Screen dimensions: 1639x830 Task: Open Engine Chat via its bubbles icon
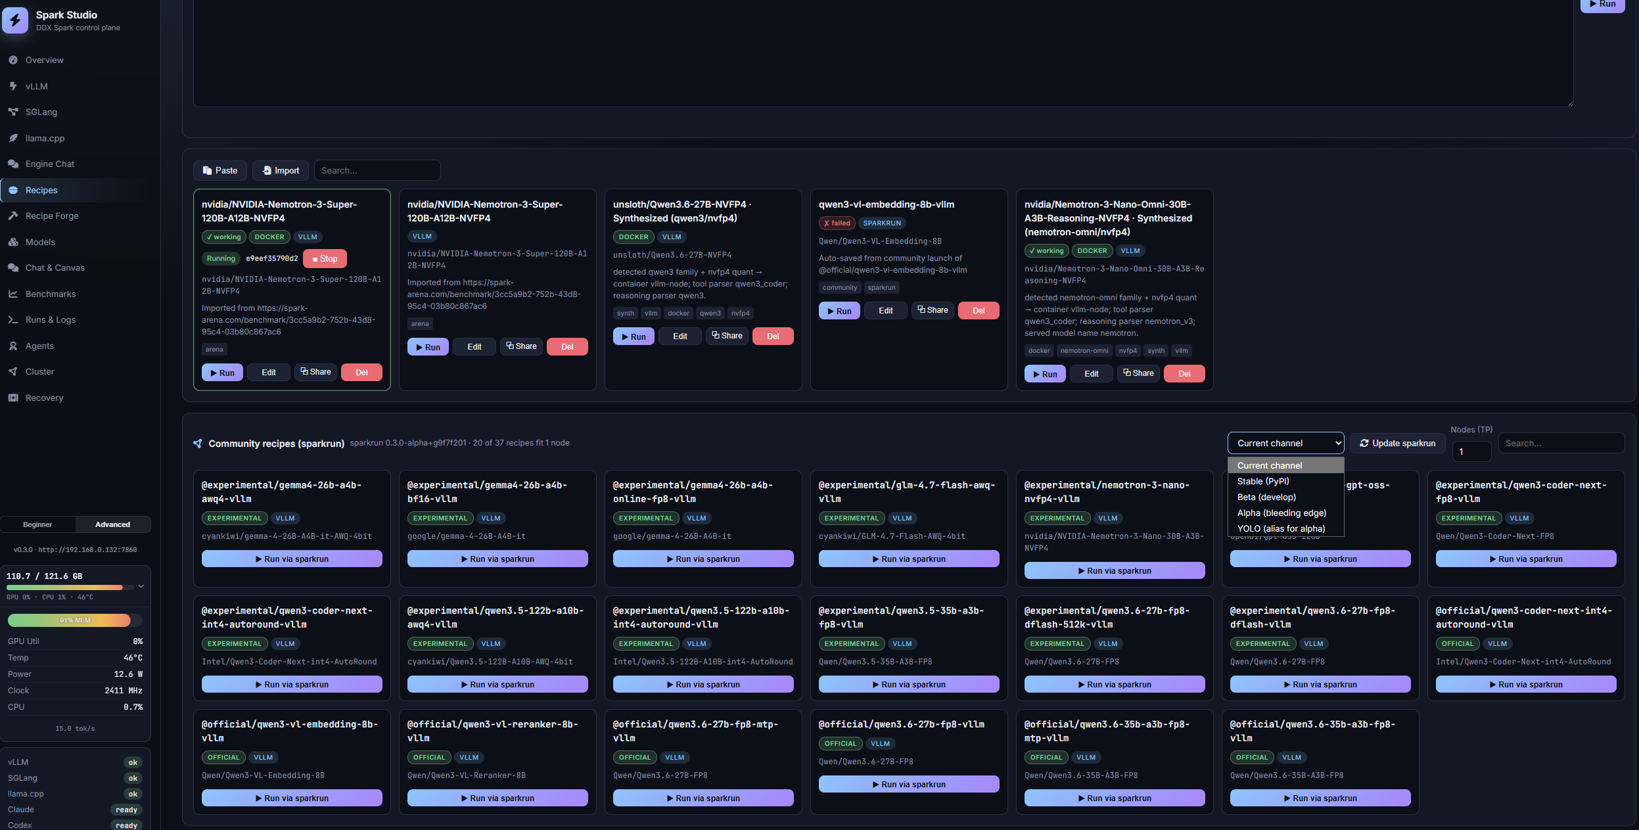(x=13, y=164)
